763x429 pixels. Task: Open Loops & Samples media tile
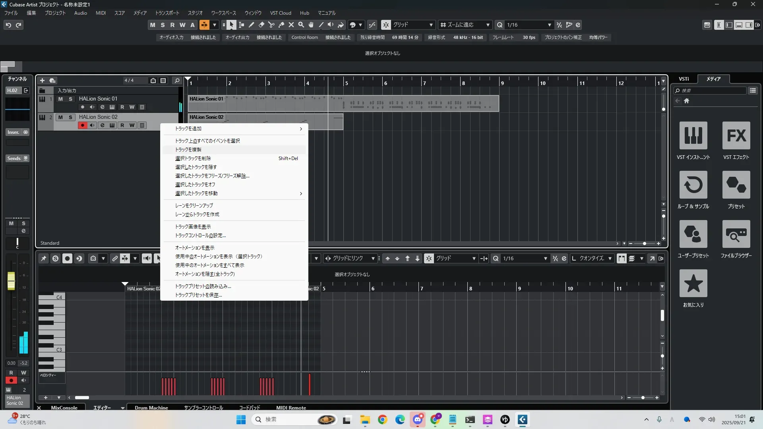pyautogui.click(x=693, y=185)
